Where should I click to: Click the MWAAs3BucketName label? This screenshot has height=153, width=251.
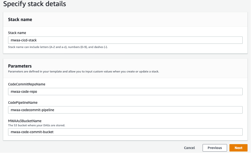(25, 121)
